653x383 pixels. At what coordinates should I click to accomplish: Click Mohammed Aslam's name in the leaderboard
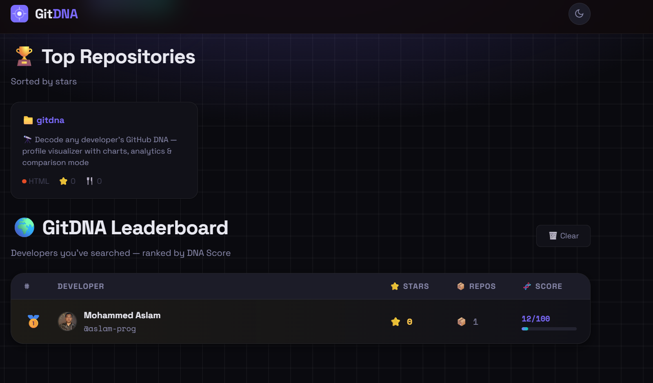point(122,315)
